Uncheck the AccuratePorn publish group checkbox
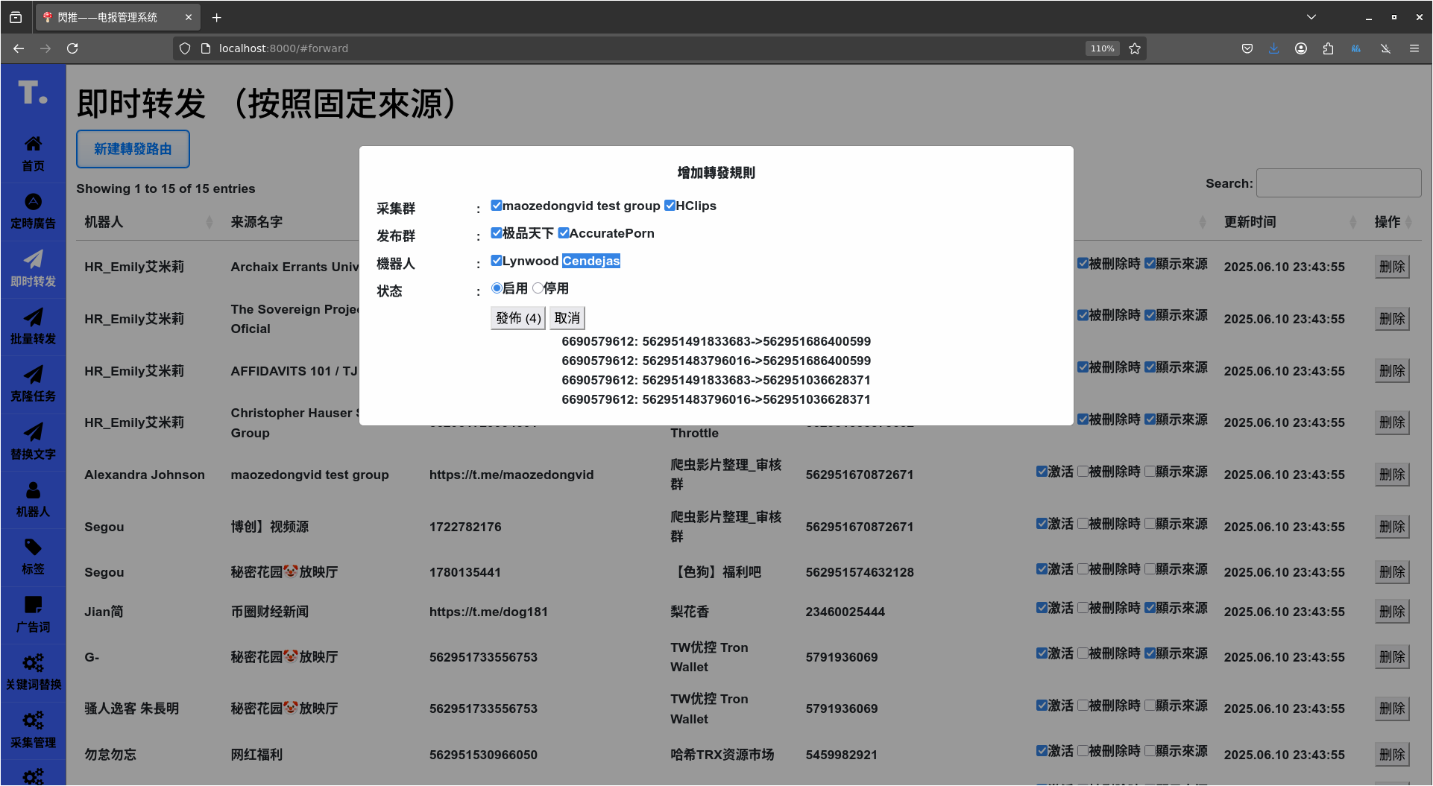Viewport: 1433px width, 786px height. coord(564,233)
